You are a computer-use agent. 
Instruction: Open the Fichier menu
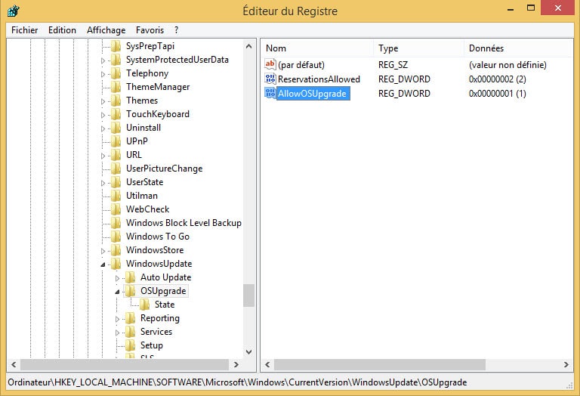(24, 30)
